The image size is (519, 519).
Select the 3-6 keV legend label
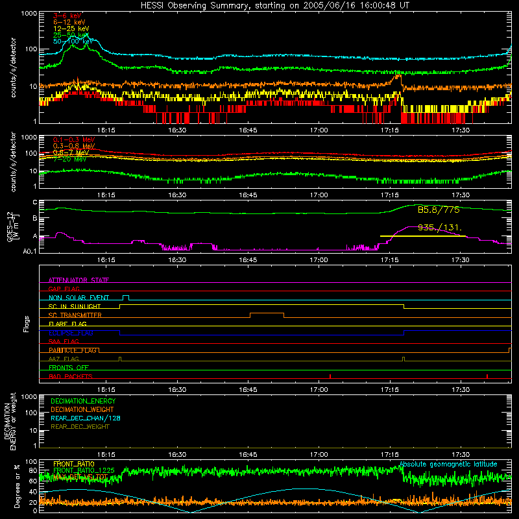(x=67, y=16)
